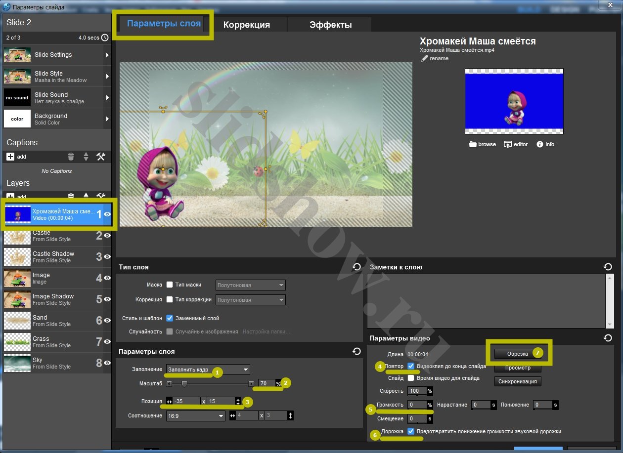623x453 pixels.
Task: Hide the Sky layer
Action: (107, 363)
